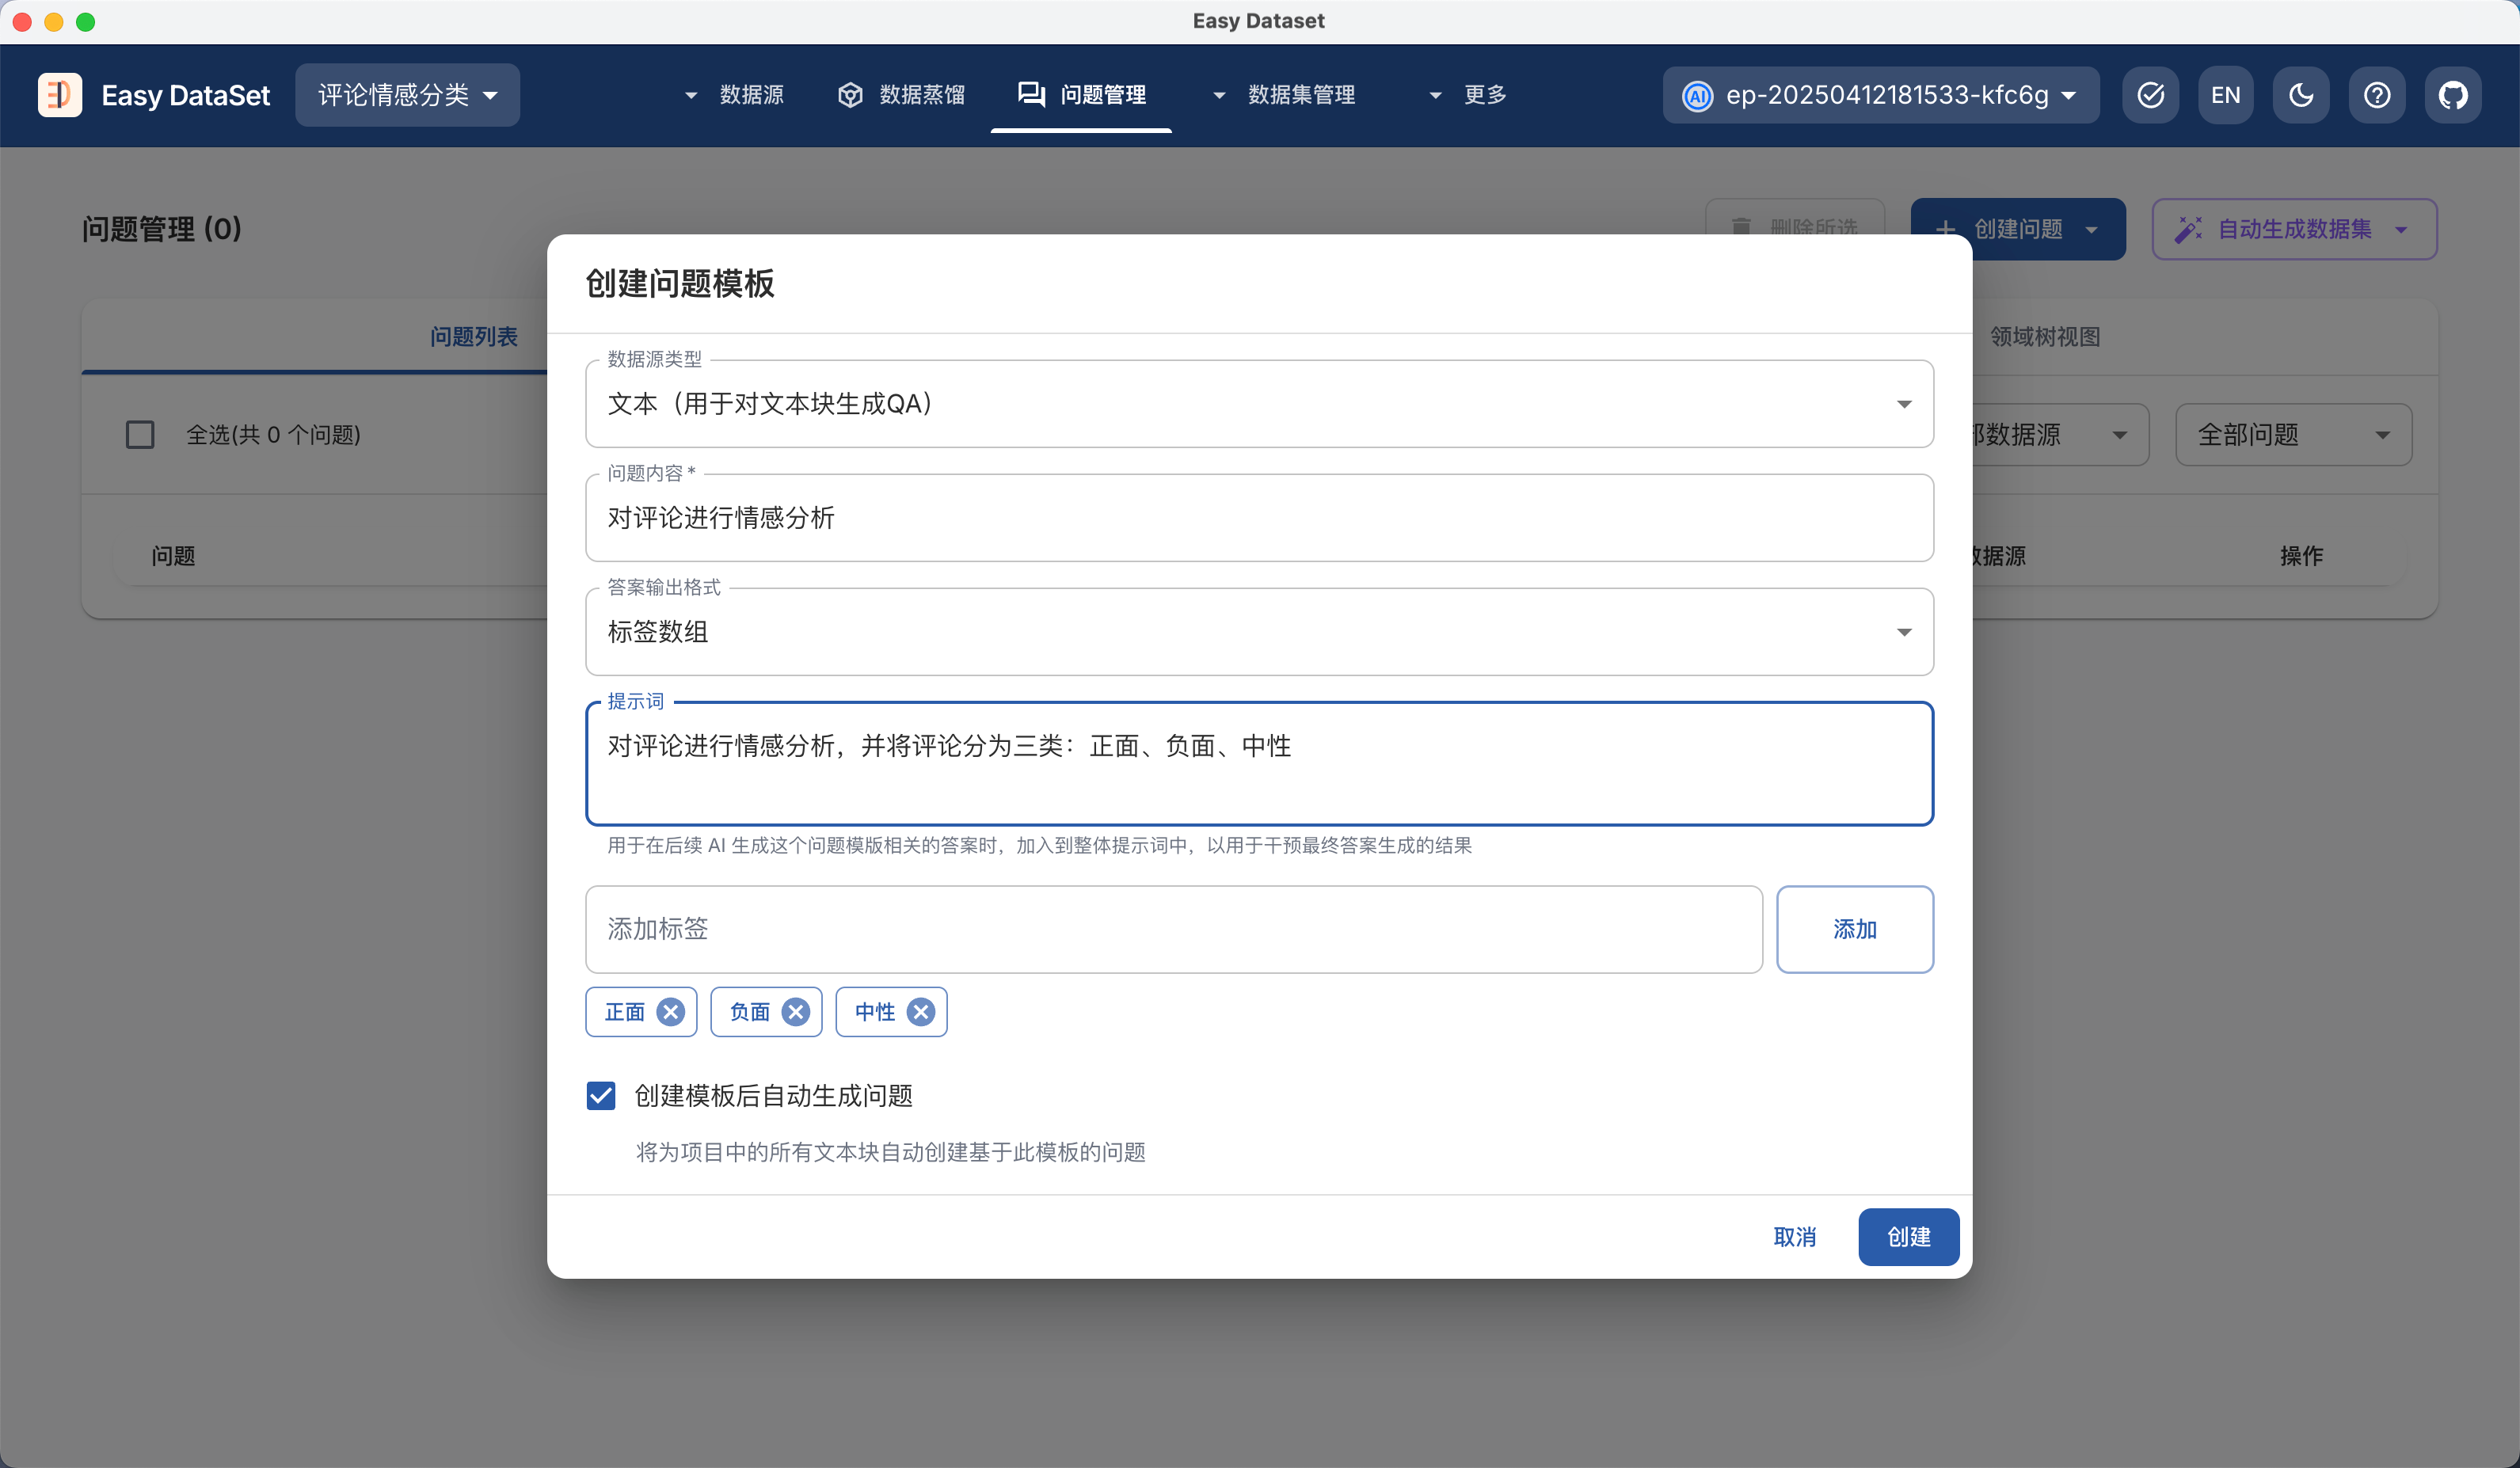Toggle dark mode moon icon

2301,95
